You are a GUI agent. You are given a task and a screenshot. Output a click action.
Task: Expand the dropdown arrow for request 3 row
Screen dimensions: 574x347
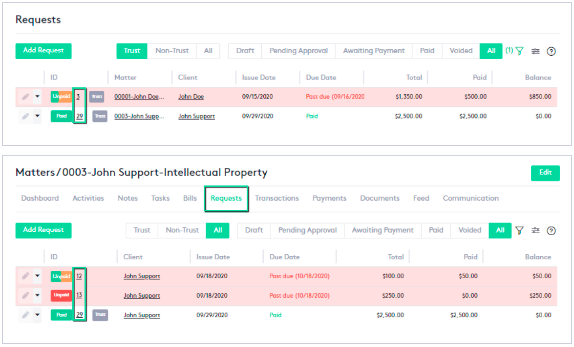(37, 97)
